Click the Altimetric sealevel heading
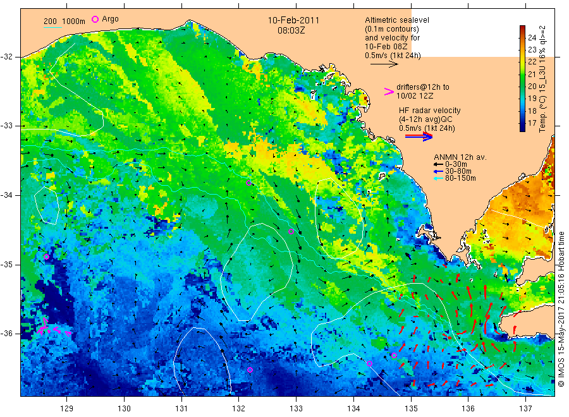This screenshot has width=569, height=417. coord(397,20)
